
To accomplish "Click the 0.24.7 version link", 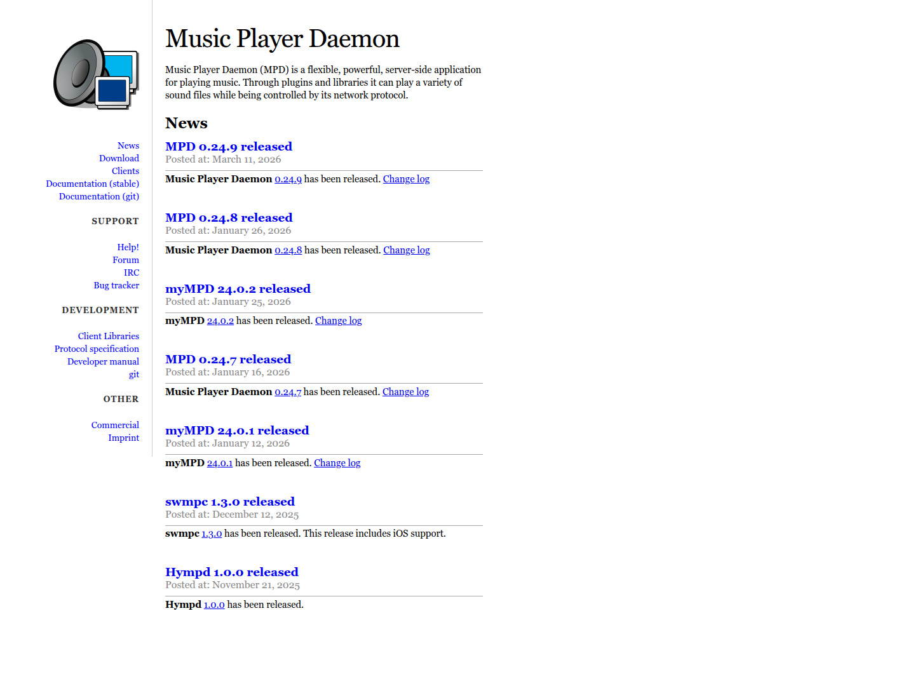I will point(288,392).
